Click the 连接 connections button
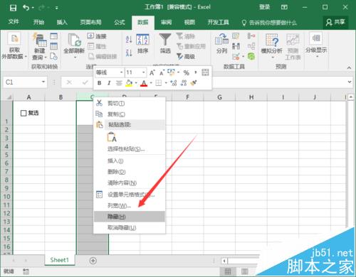356x277 pixels. point(97,36)
